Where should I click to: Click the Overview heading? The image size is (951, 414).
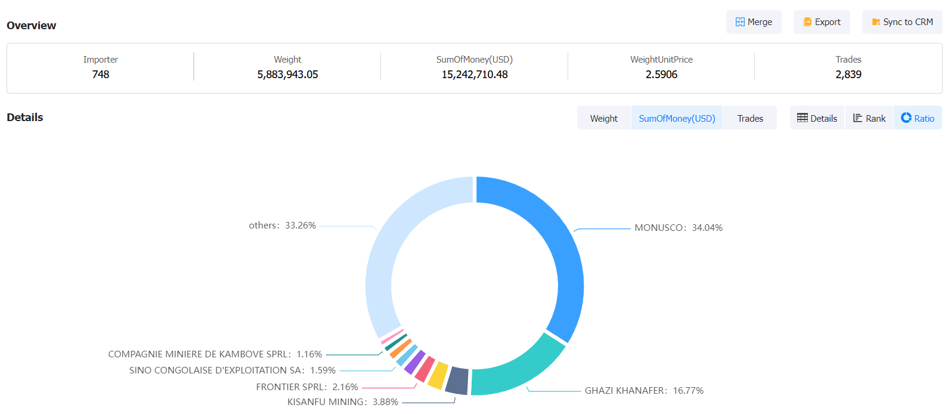(x=32, y=26)
